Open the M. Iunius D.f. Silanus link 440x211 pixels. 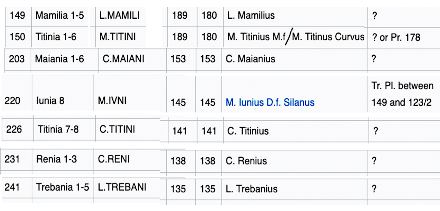270,102
